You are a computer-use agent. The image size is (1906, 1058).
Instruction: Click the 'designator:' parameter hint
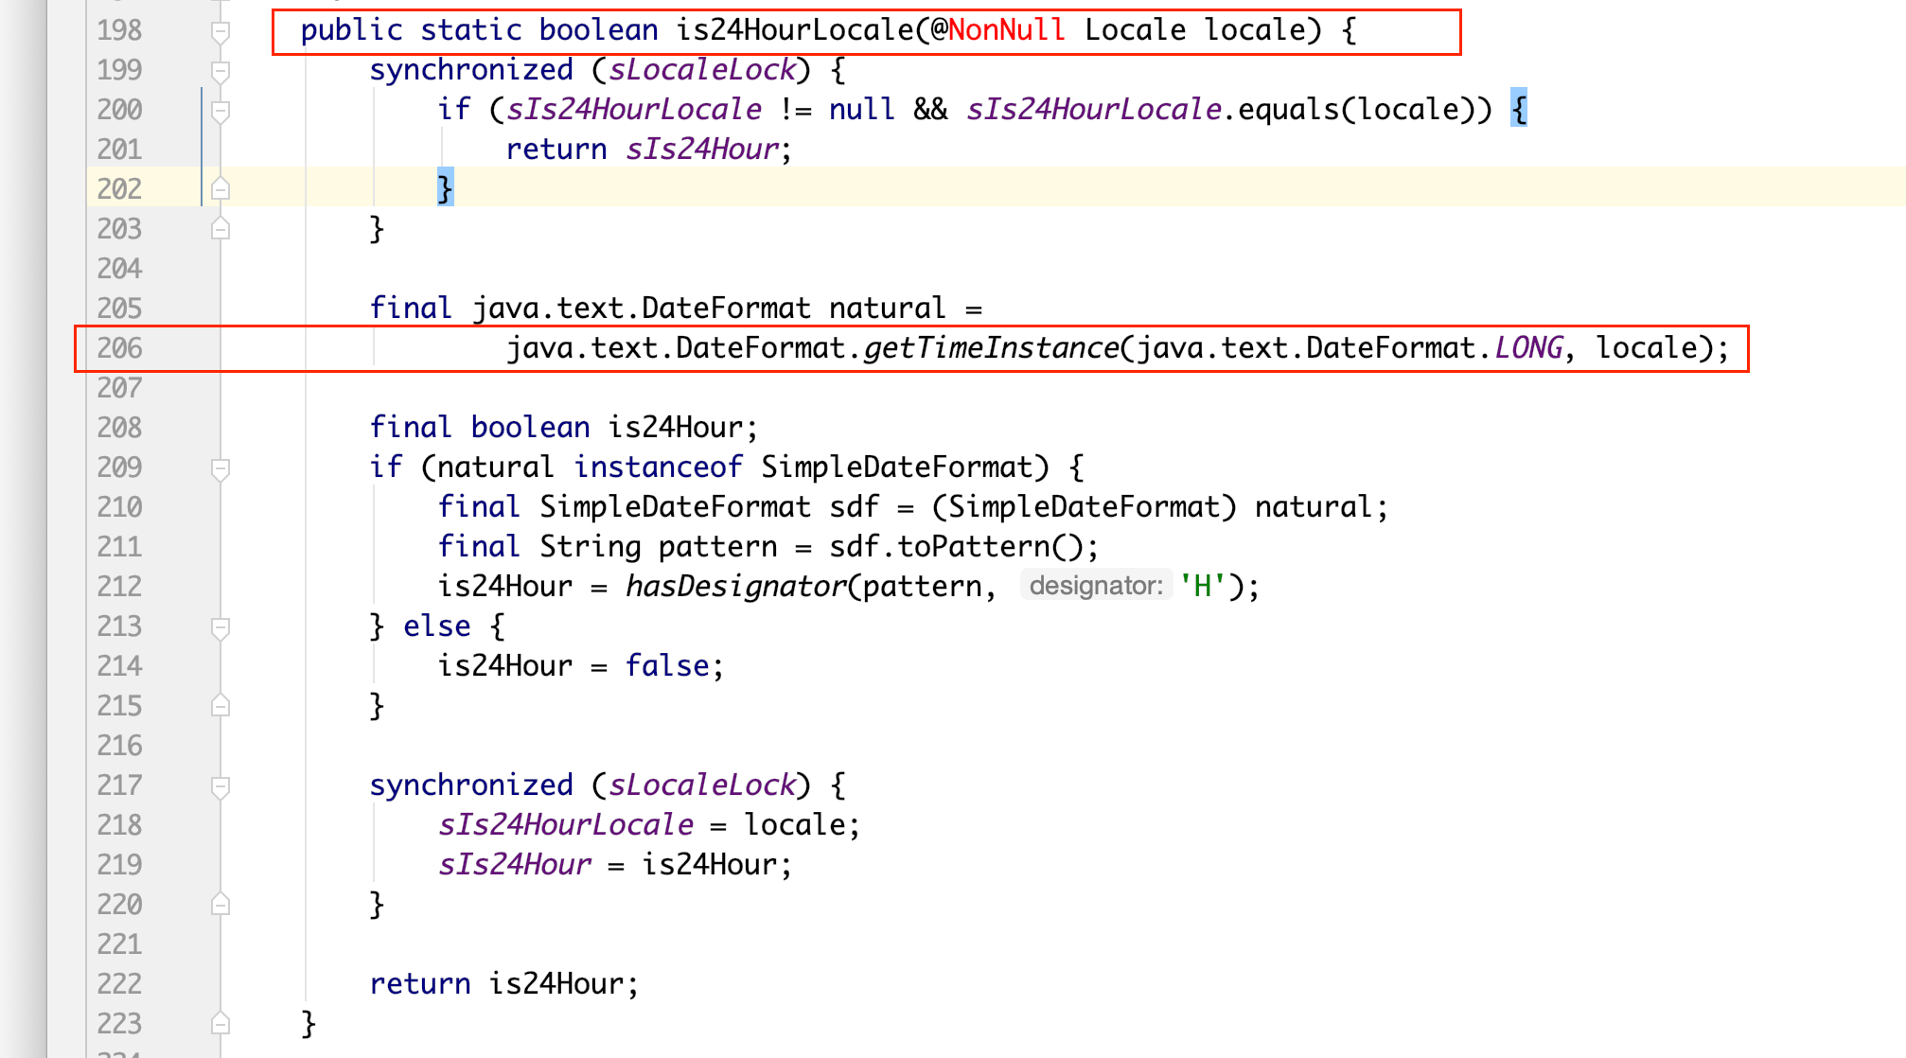[1096, 586]
